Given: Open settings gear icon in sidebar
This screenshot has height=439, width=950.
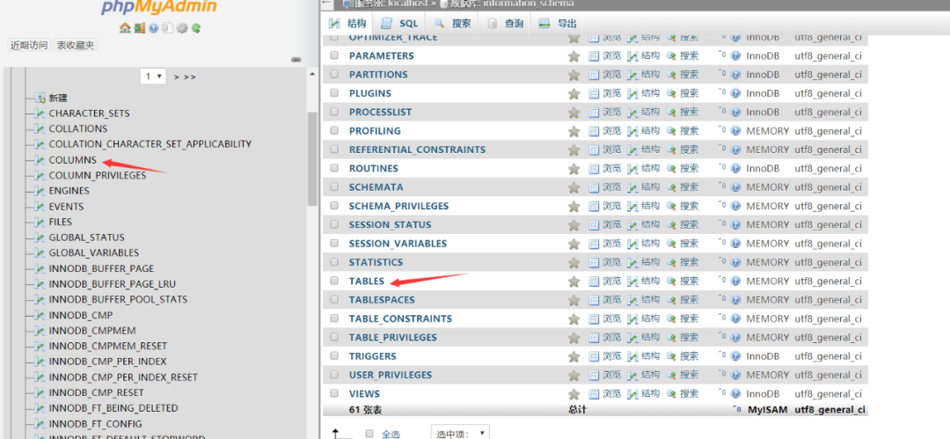Looking at the screenshot, I should [x=182, y=28].
